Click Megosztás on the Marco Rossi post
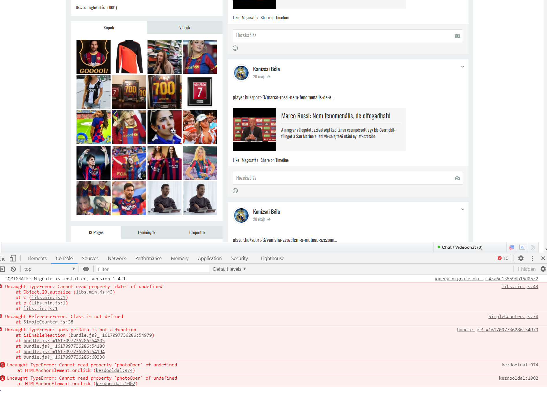 coord(250,160)
